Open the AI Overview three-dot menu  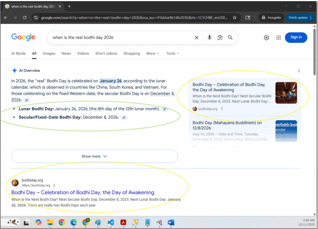(x=299, y=71)
